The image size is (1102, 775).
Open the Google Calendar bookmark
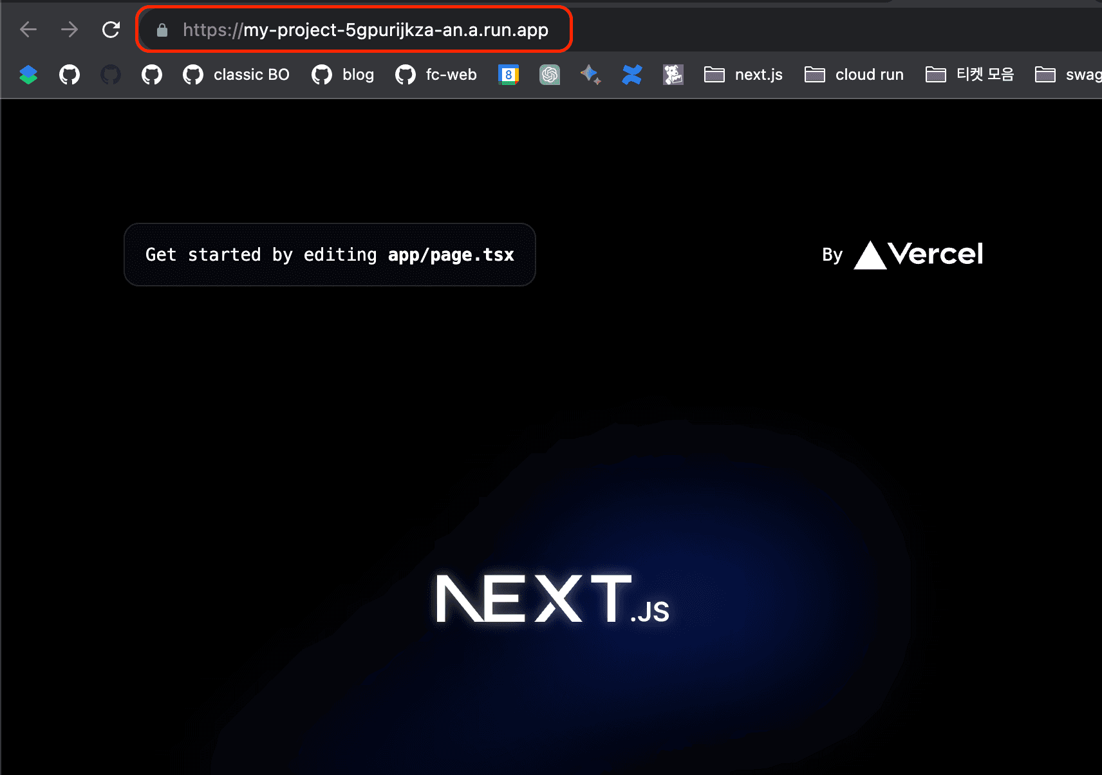(x=509, y=75)
